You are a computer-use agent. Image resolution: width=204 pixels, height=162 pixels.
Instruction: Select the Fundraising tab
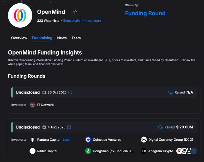coord(42,38)
